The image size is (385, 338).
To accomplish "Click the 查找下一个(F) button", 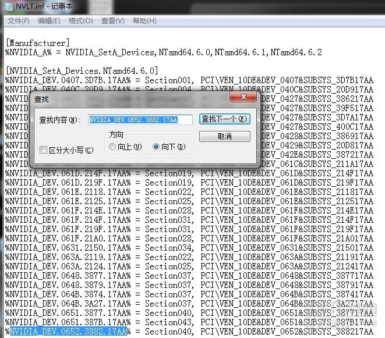I will click(225, 119).
